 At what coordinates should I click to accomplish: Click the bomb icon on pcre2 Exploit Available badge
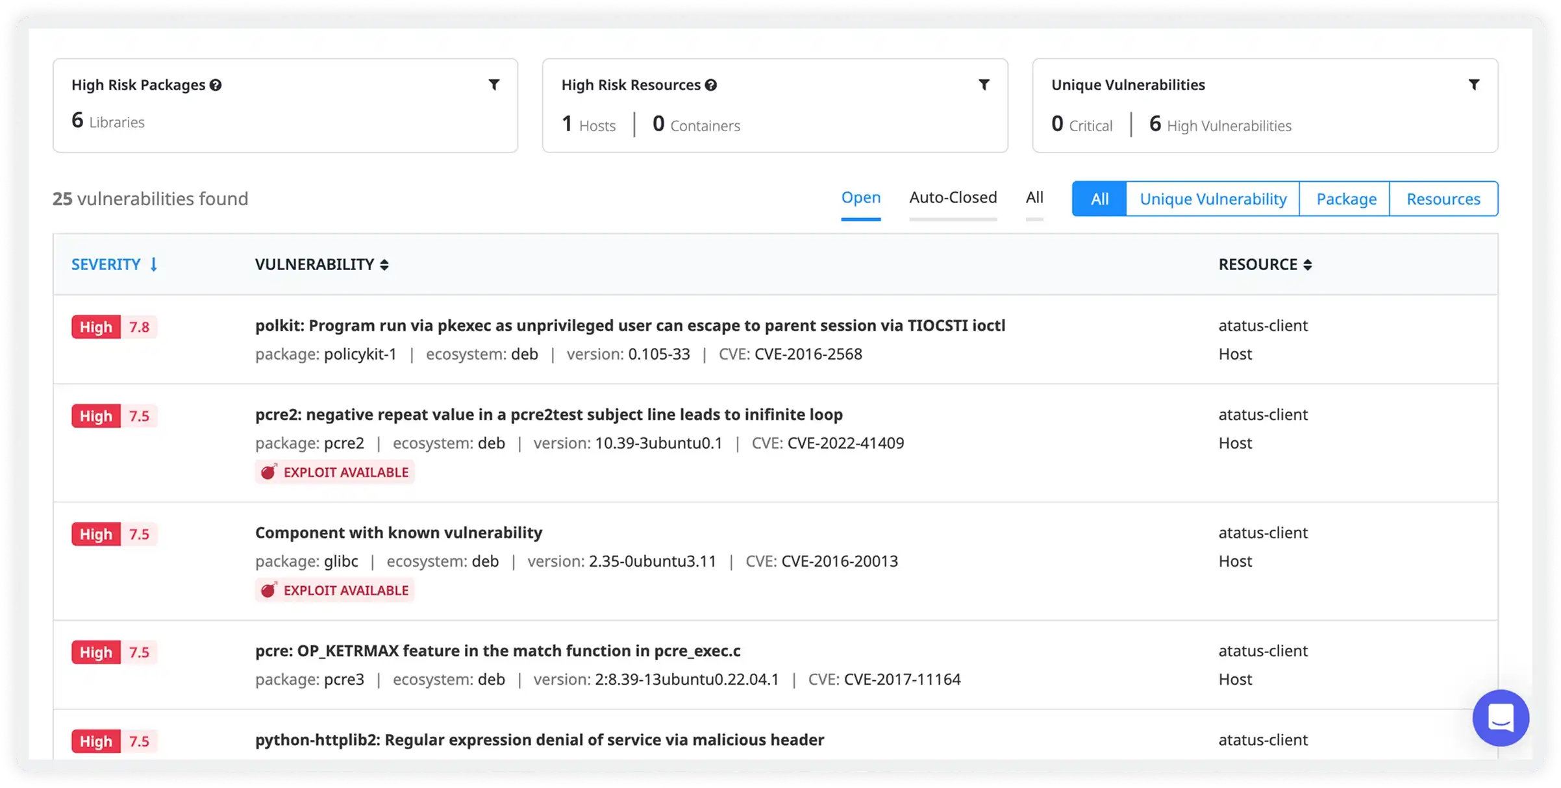tap(268, 472)
